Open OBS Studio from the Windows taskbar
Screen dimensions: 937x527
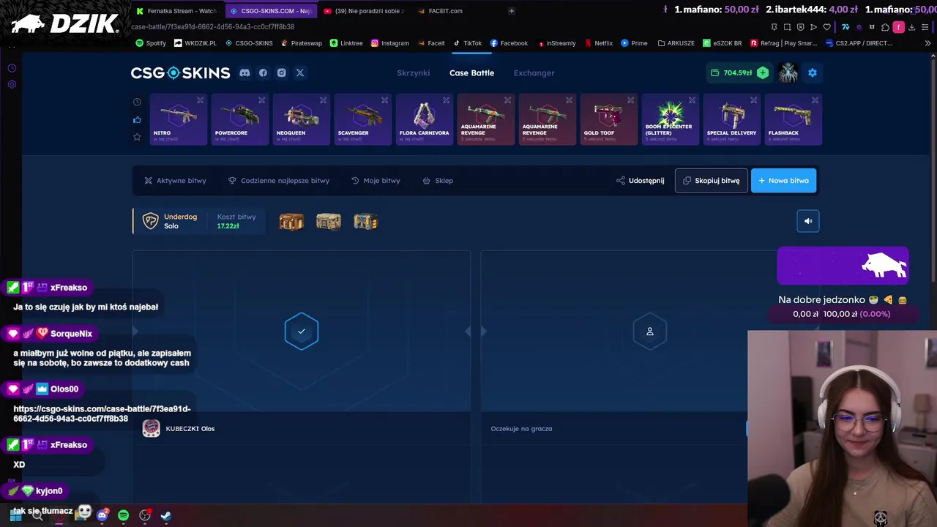pos(145,515)
